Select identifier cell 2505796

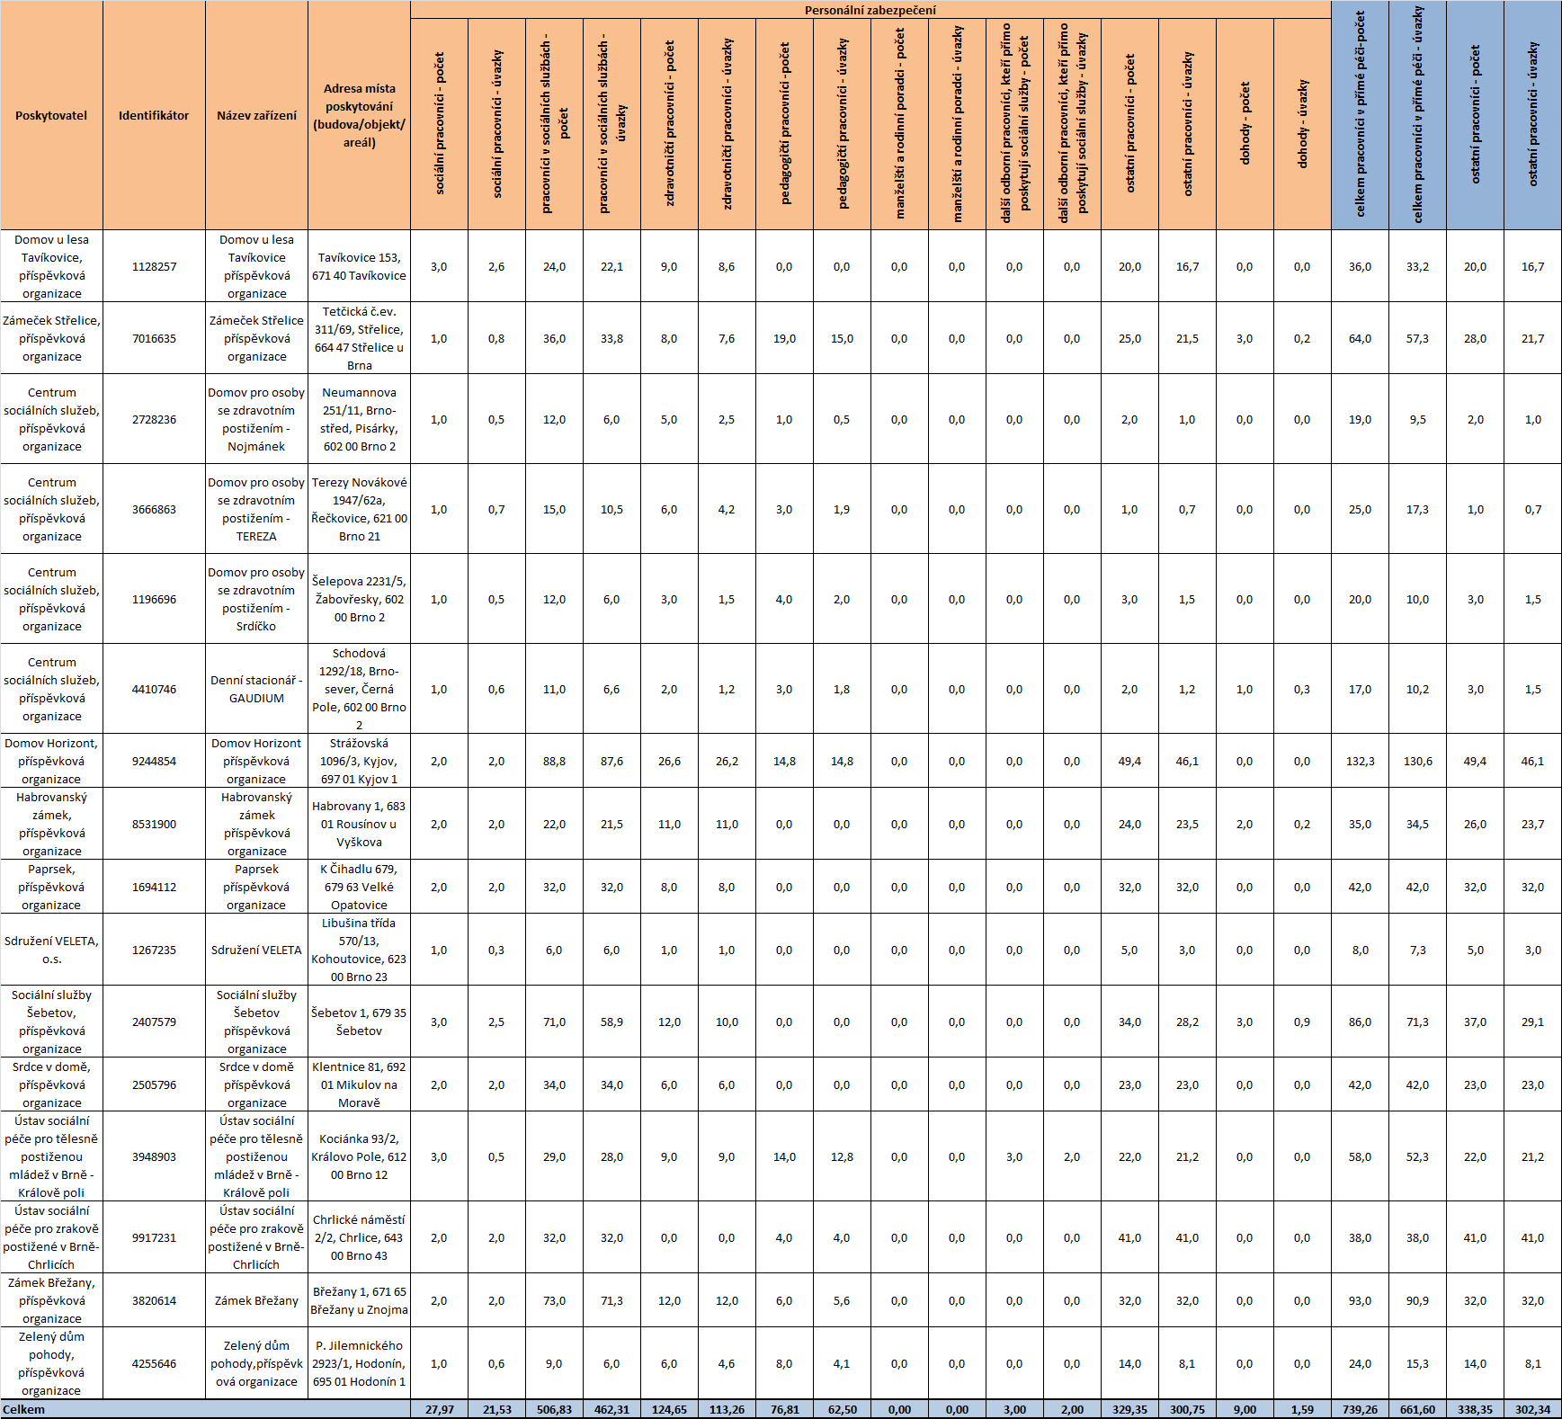tap(154, 1084)
